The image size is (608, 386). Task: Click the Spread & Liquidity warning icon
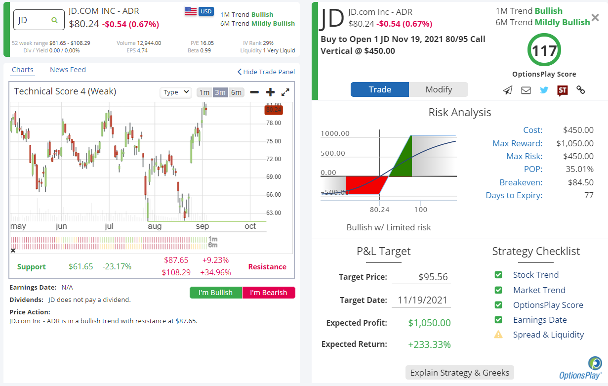[x=498, y=335]
